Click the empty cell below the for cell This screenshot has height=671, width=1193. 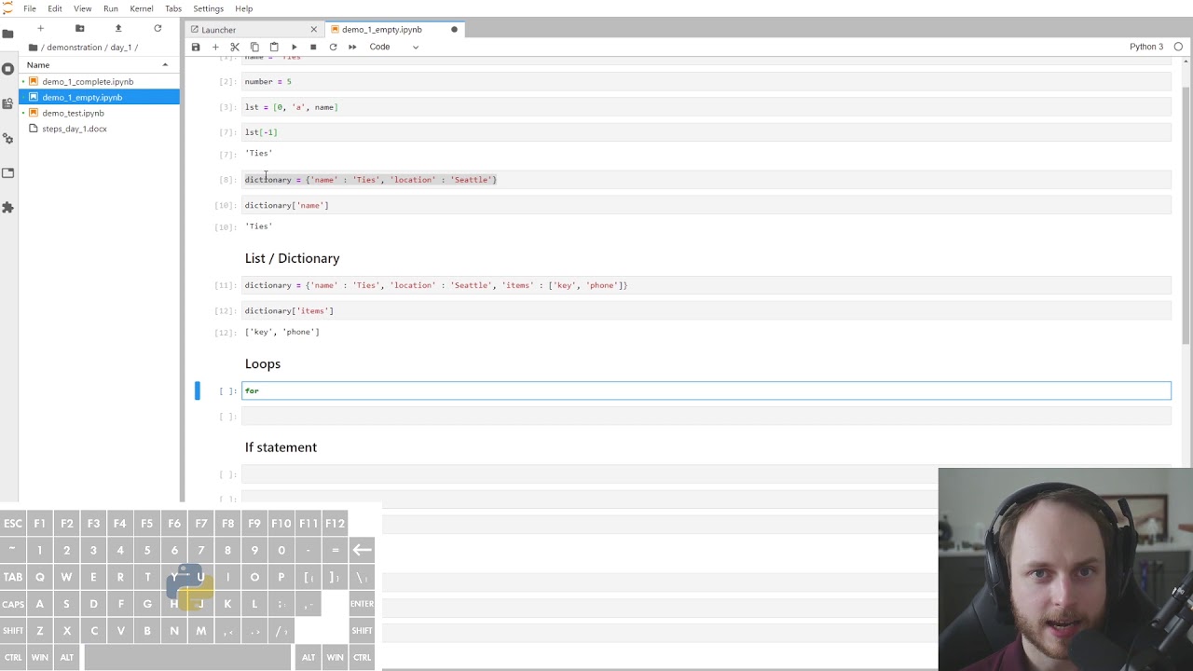point(706,416)
